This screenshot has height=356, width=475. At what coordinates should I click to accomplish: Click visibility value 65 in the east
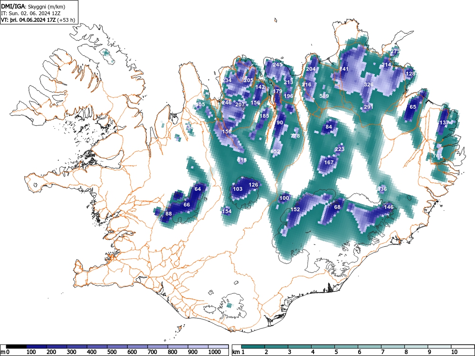(x=413, y=107)
